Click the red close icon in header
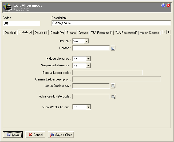This screenshot has height=142, width=174. 168,5
